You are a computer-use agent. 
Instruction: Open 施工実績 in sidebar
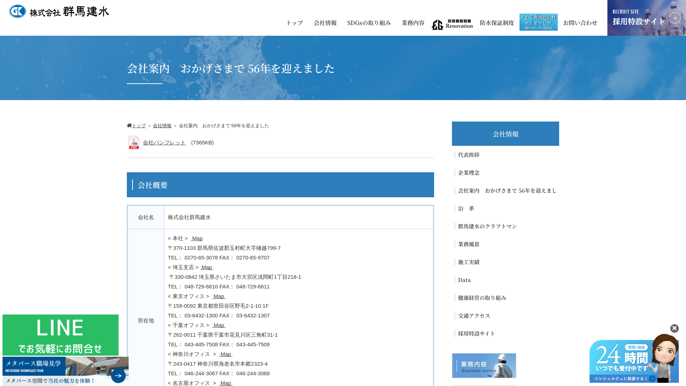click(x=469, y=262)
